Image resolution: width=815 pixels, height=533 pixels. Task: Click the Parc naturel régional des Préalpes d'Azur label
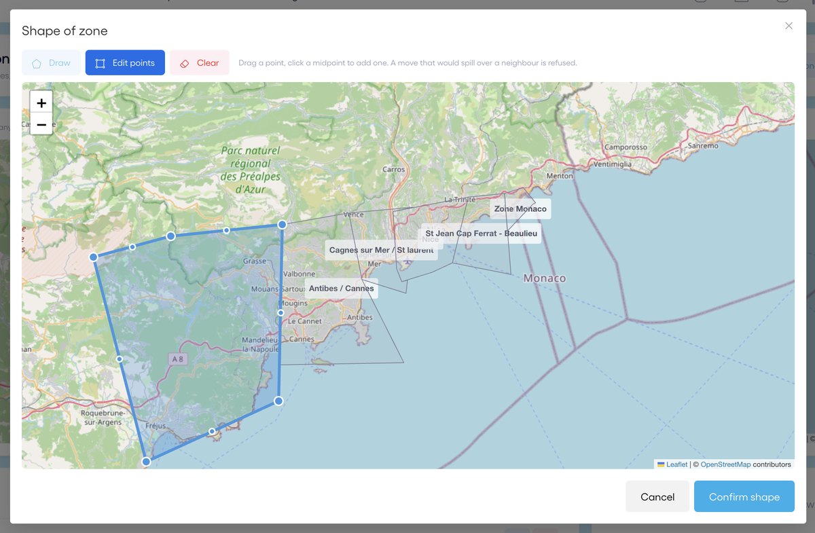coord(250,170)
